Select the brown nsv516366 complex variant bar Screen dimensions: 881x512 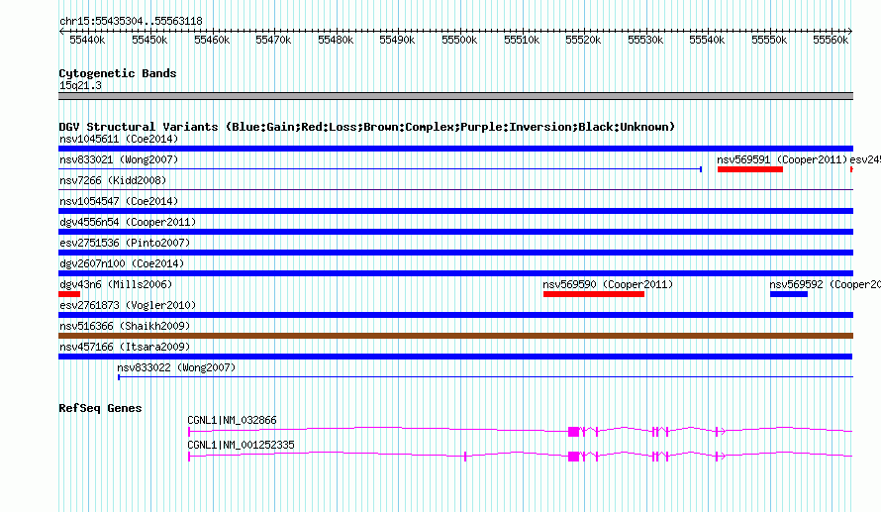tap(455, 336)
